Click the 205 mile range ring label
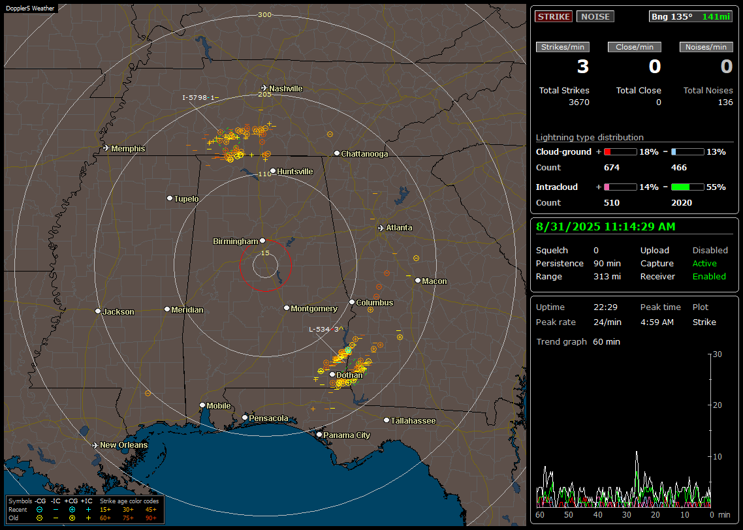Screen dimensions: 743x530 coord(264,94)
